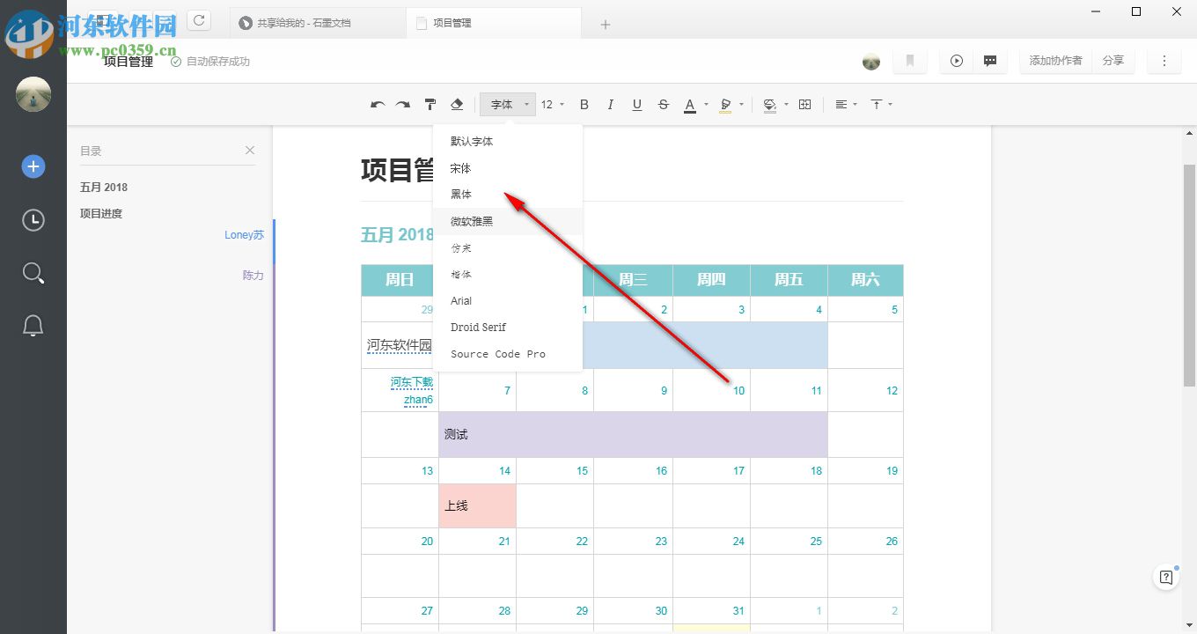The width and height of the screenshot is (1197, 634).
Task: Click the 上线 event cell
Action: point(478,506)
